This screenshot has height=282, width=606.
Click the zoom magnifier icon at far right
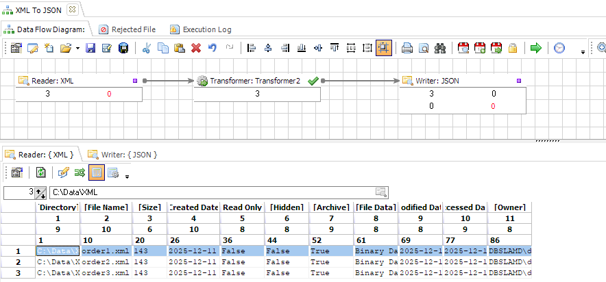pyautogui.click(x=601, y=47)
